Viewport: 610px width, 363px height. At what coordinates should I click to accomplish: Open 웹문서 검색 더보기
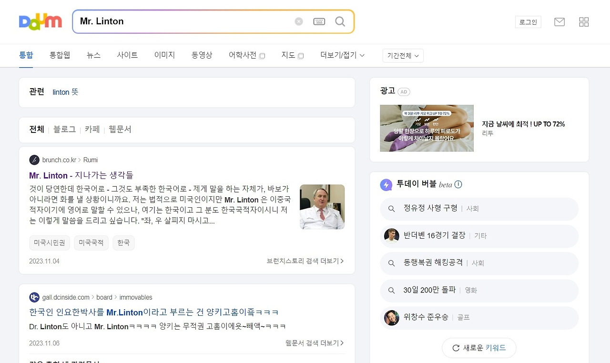tap(315, 343)
